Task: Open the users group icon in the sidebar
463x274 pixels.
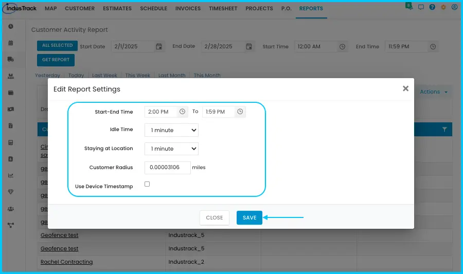Action: 11,209
